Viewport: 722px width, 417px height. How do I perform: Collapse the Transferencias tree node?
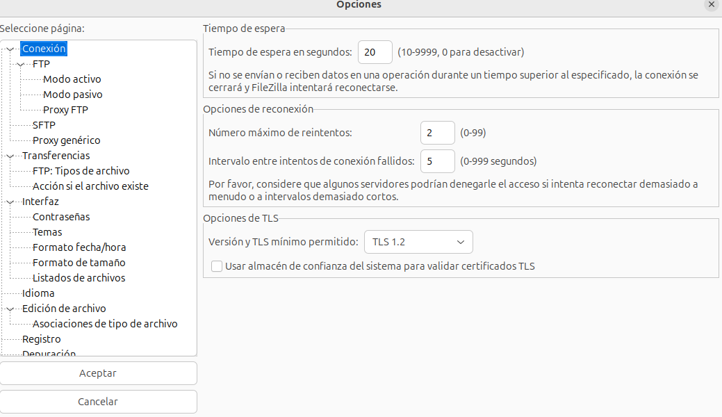pos(10,156)
